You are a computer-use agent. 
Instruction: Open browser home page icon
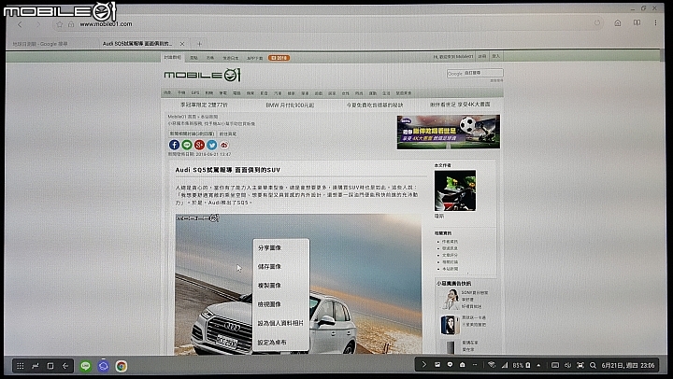[x=618, y=22]
